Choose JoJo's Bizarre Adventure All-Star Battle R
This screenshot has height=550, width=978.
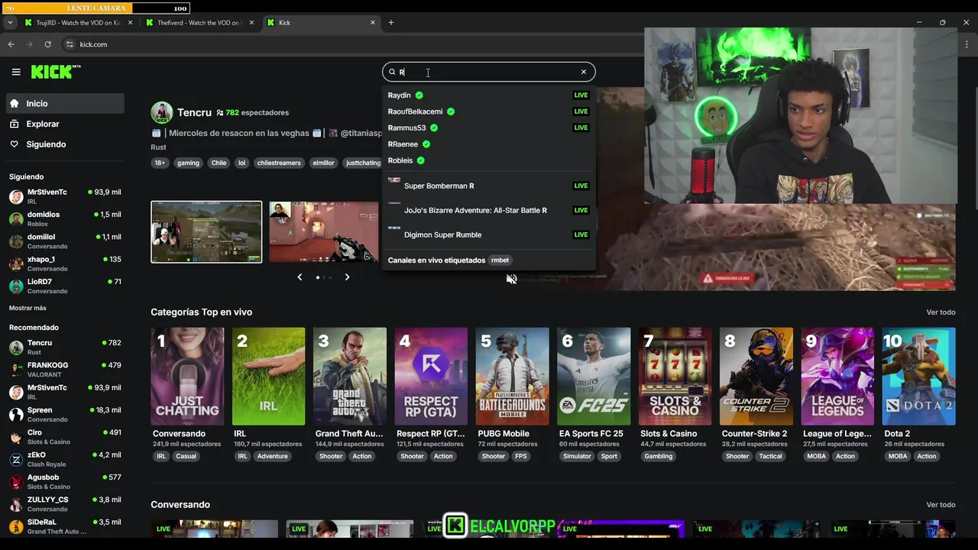pos(488,210)
